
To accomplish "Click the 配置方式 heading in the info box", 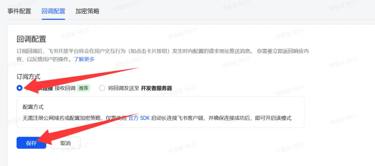I will pyautogui.click(x=33, y=107).
